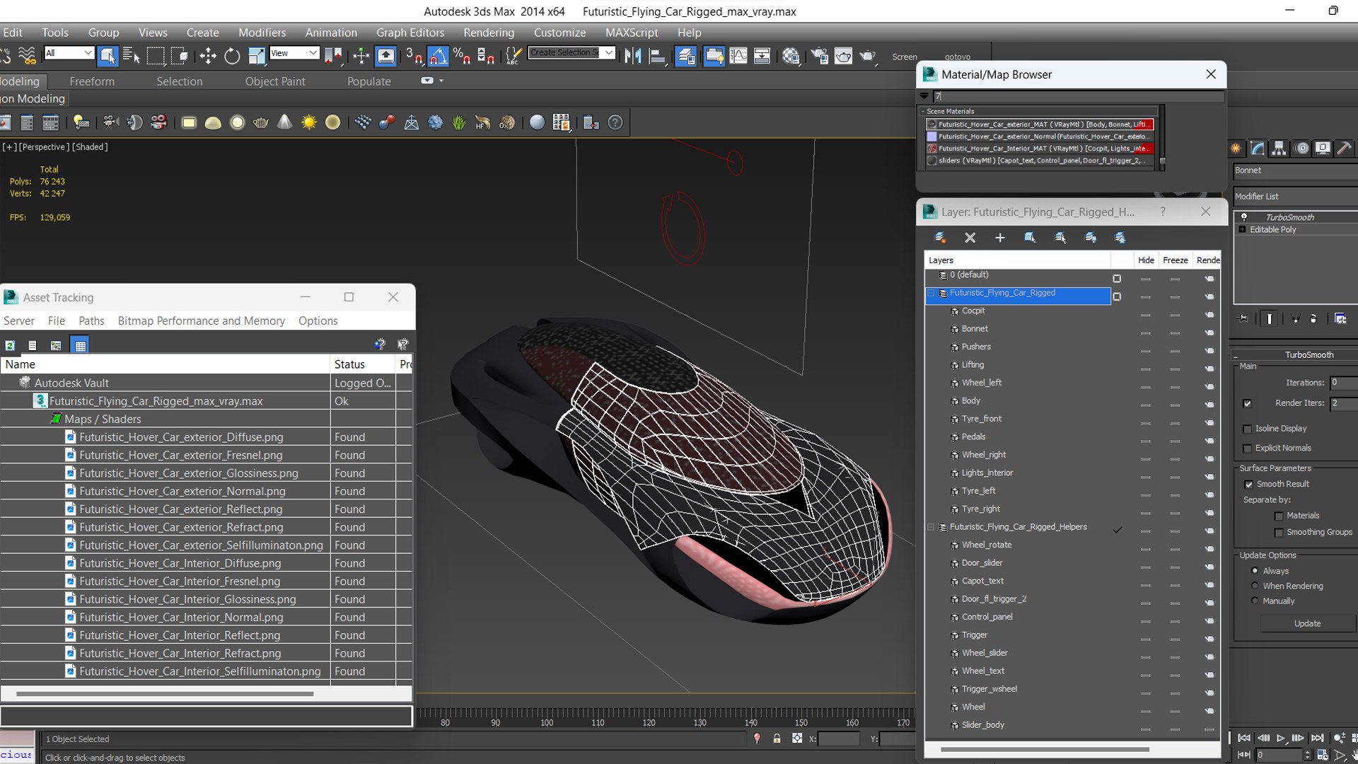Click the create new layer plus icon

(1000, 238)
